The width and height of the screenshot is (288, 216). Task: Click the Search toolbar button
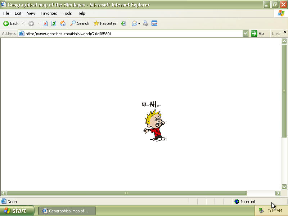coord(80,23)
